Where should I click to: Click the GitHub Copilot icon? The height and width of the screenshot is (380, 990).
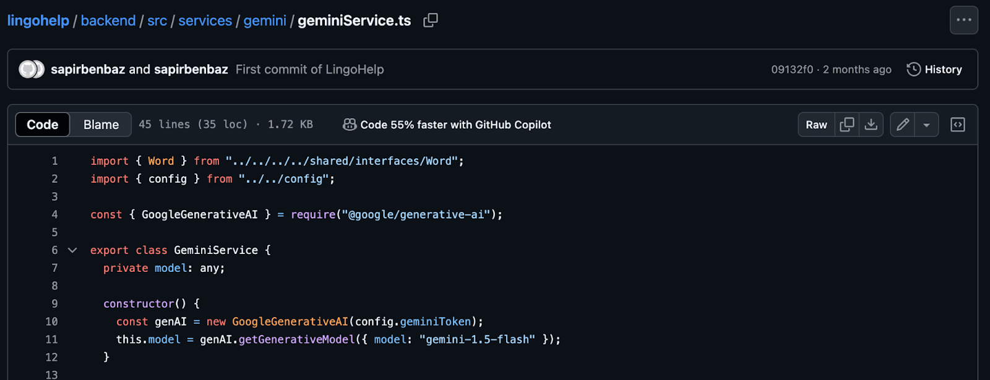pos(350,125)
